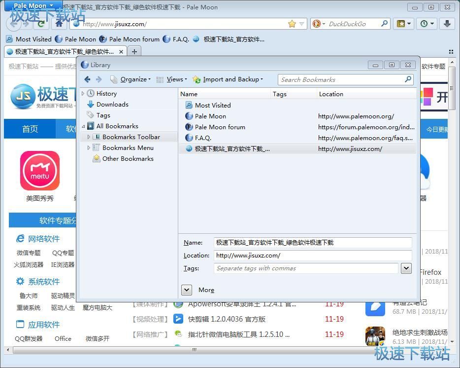Select the Most Visited bookmark row

pos(297,105)
